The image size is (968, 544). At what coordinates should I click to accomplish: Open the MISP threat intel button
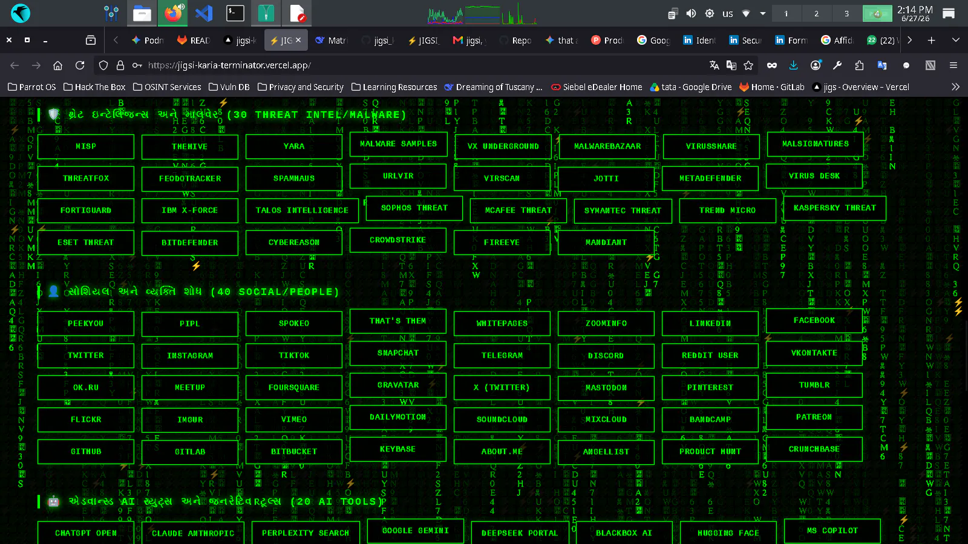click(86, 146)
